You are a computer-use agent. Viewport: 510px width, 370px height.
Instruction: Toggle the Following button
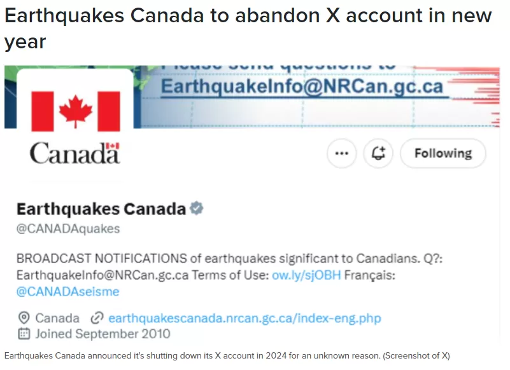tap(443, 153)
